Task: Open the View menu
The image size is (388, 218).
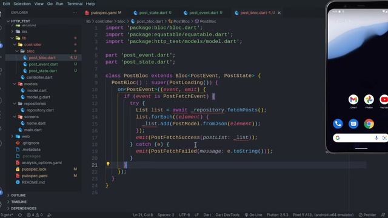Action: 39,4
